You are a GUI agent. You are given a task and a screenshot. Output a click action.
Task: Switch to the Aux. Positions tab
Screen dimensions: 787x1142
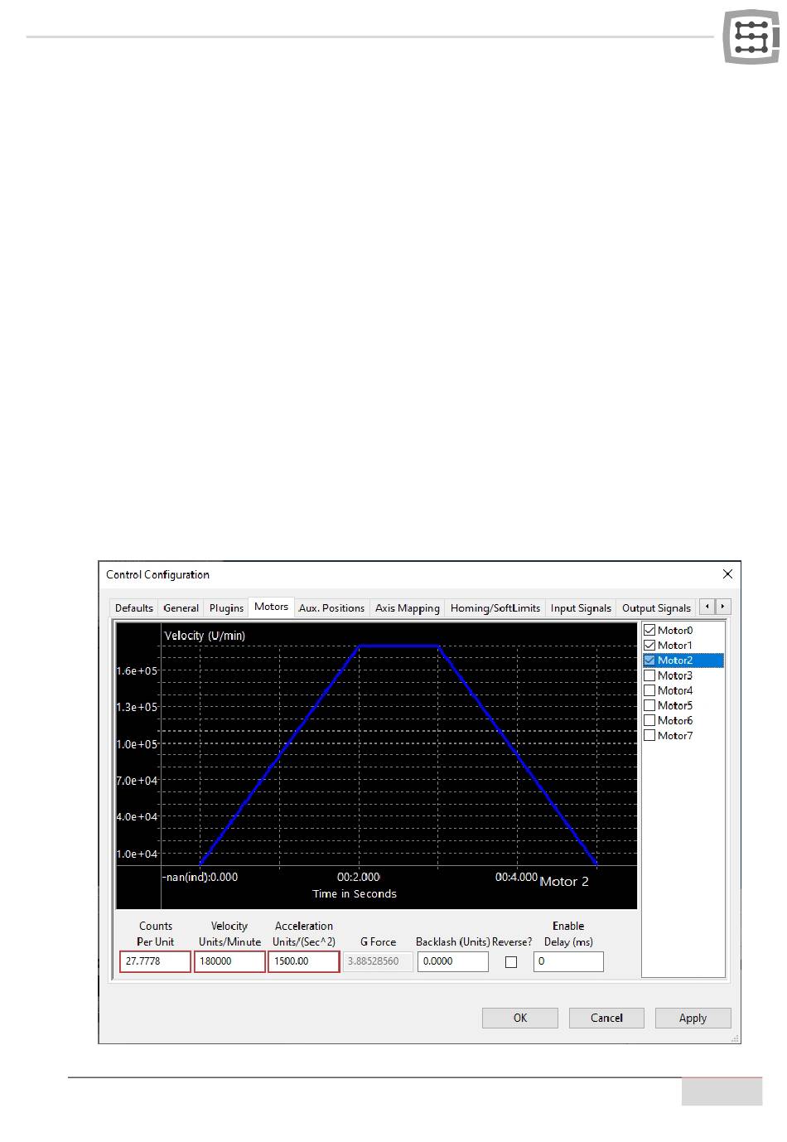tap(331, 607)
